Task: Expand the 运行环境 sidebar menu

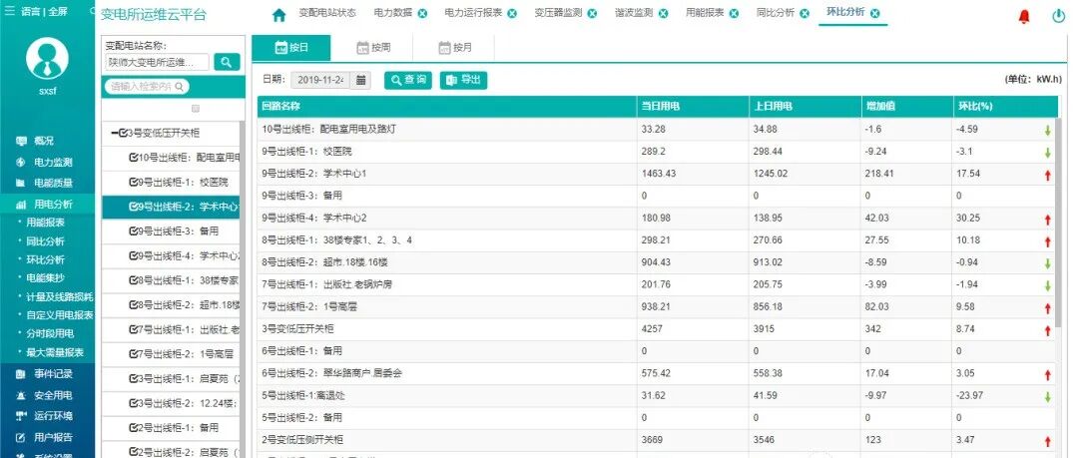Action: [48, 416]
